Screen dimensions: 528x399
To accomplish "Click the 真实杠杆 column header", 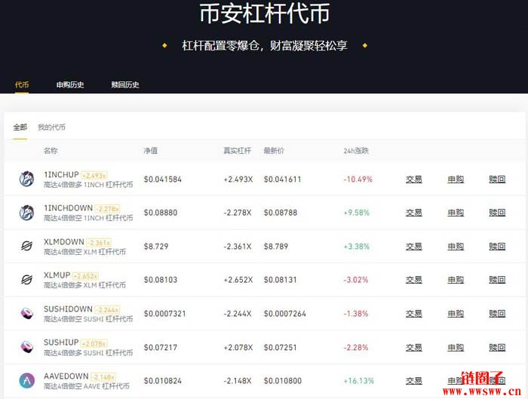I will (238, 151).
